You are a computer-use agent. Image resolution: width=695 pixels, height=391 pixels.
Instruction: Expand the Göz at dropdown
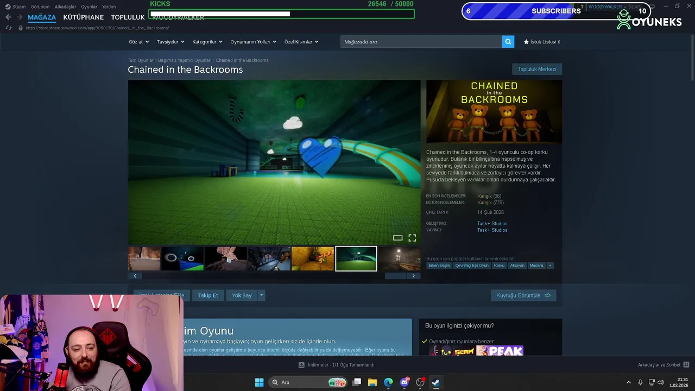coord(139,42)
